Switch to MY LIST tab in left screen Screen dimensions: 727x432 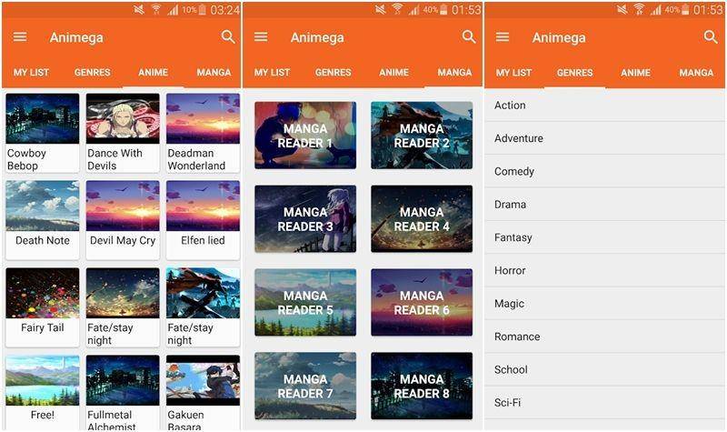31,73
